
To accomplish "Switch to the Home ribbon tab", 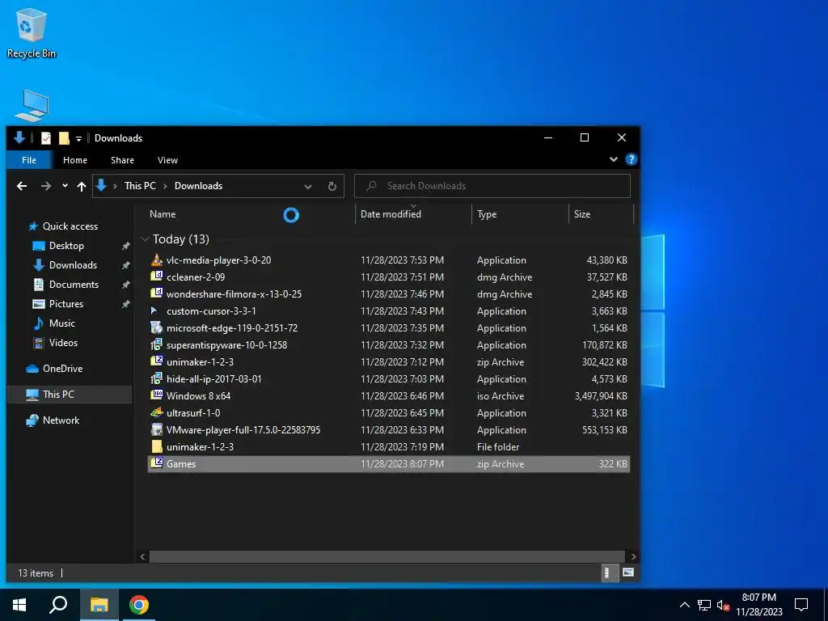I will pos(75,160).
